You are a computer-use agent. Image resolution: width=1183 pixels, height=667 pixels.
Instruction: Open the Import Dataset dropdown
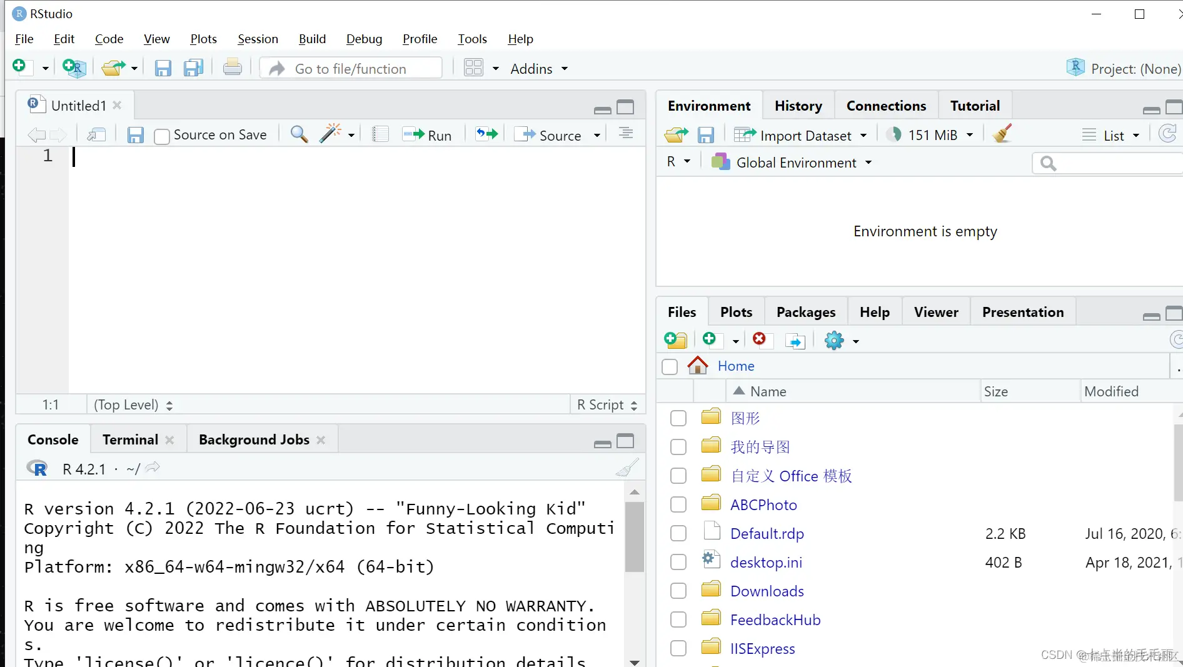pyautogui.click(x=800, y=135)
